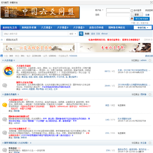
Task: Click the QQ penguin login icon
Action: [x=132, y=19]
